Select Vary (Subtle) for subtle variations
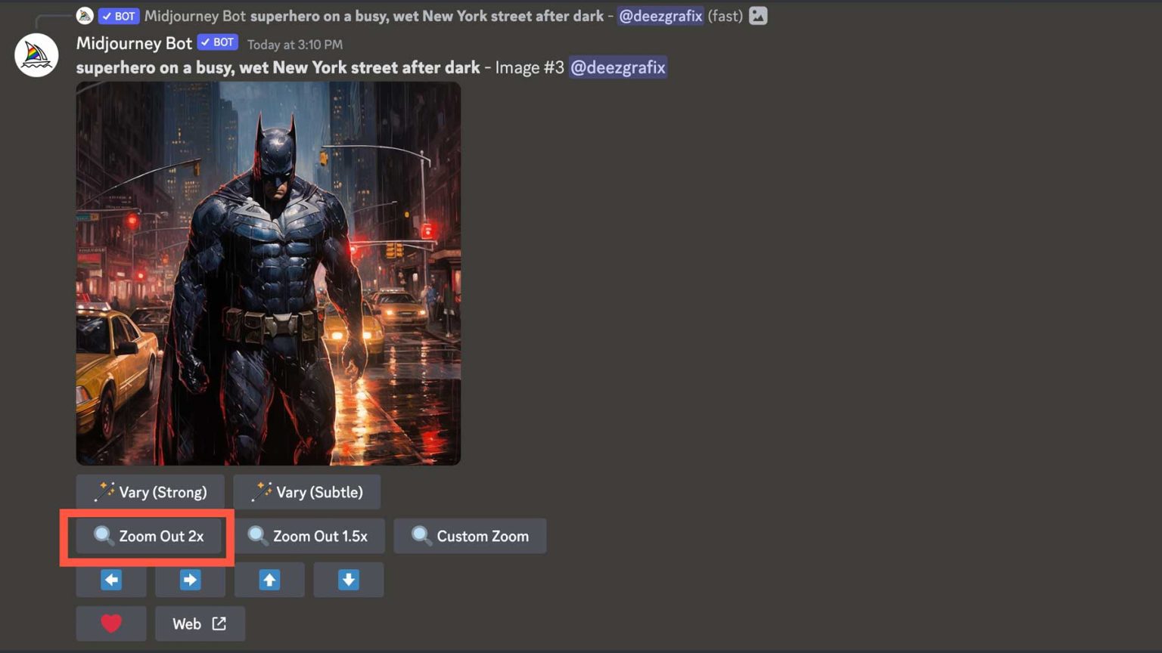1162x653 pixels. tap(306, 492)
